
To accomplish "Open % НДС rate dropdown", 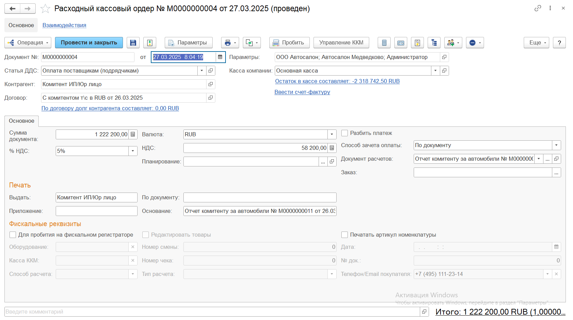I will point(133,151).
